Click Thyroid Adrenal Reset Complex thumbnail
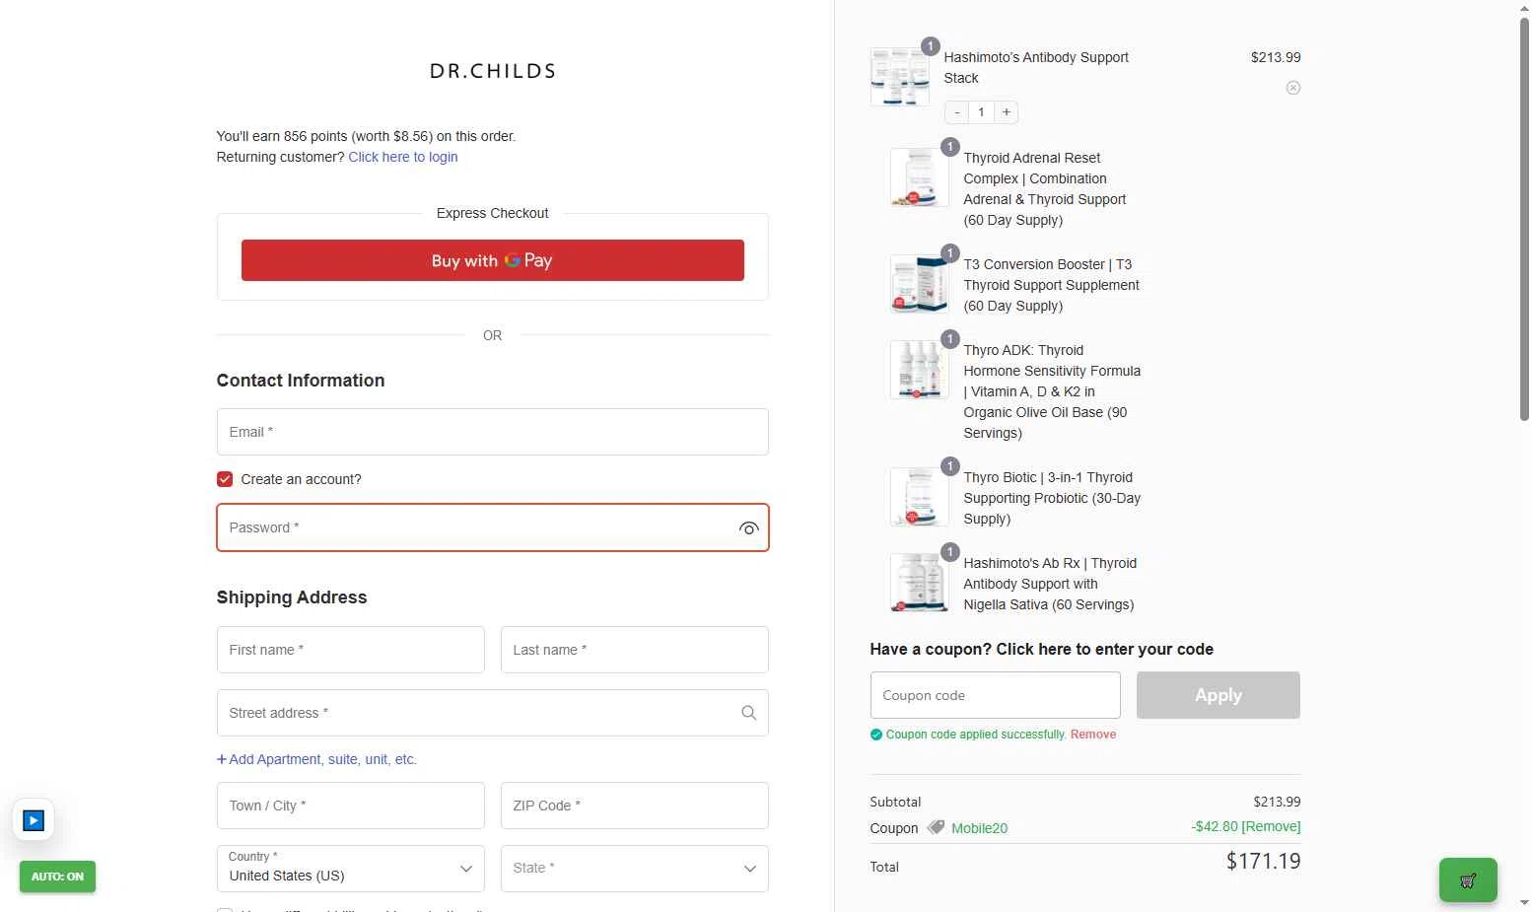 (x=920, y=177)
